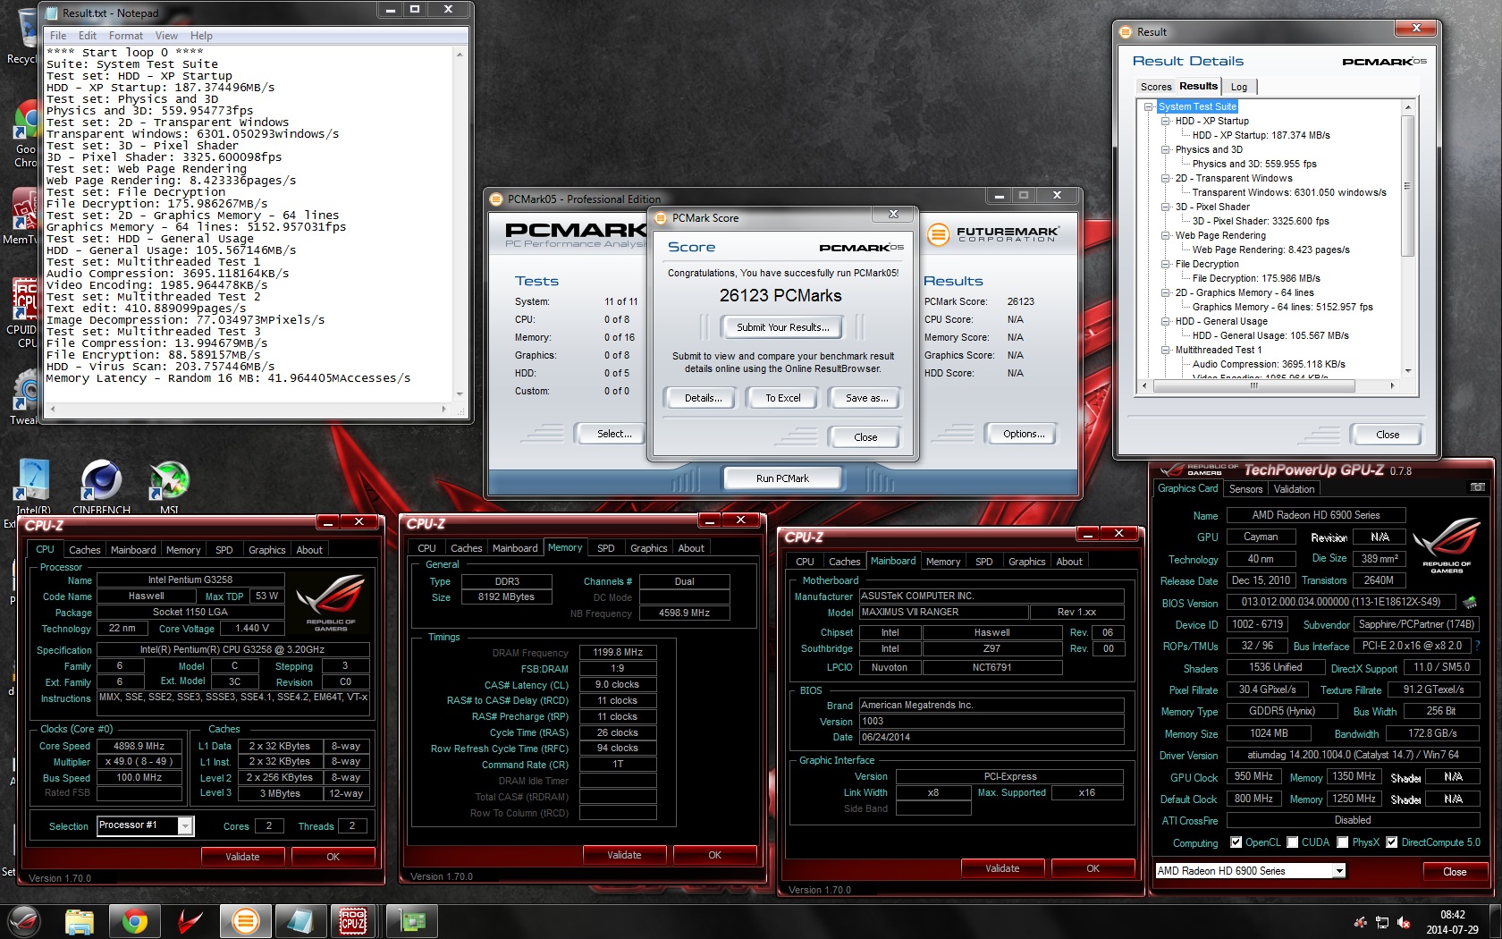This screenshot has height=939, width=1502.
Task: Select the Tweak gear desktop icon
Action: pos(24,398)
